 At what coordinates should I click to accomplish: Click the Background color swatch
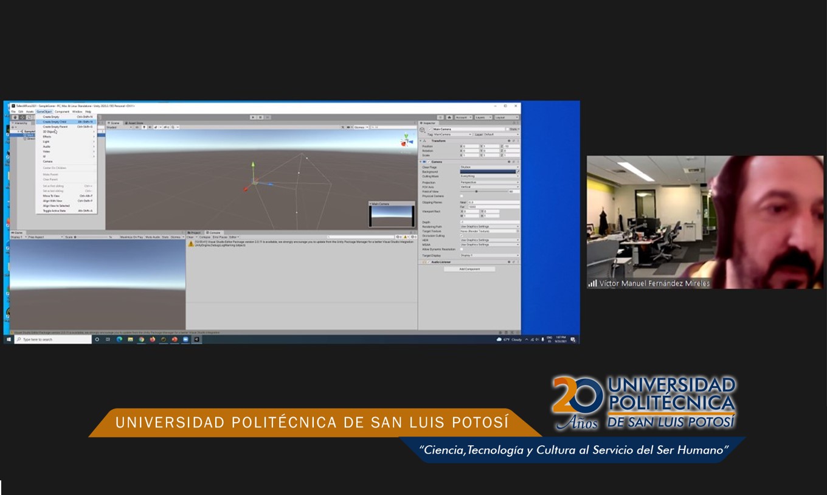pos(488,171)
